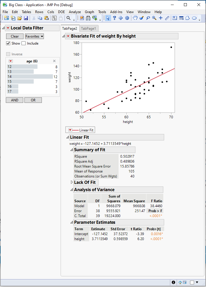The height and width of the screenshot is (287, 206).
Task: Select the Crosshairs tool
Action: coord(161,18)
